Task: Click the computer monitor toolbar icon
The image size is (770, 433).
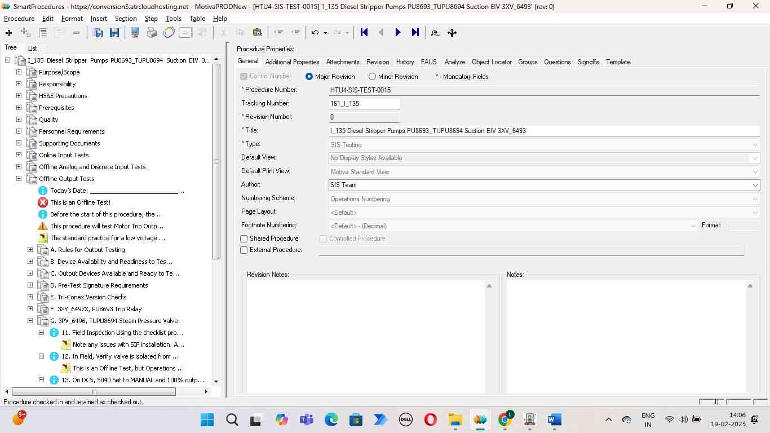Action: pos(135,33)
